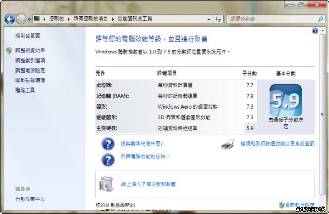This screenshot has height=214, width=329.
Task: Click the greyed forward navigation arrow
Action: (x=21, y=19)
